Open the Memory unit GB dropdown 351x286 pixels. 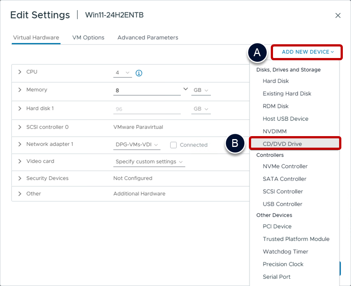point(201,90)
